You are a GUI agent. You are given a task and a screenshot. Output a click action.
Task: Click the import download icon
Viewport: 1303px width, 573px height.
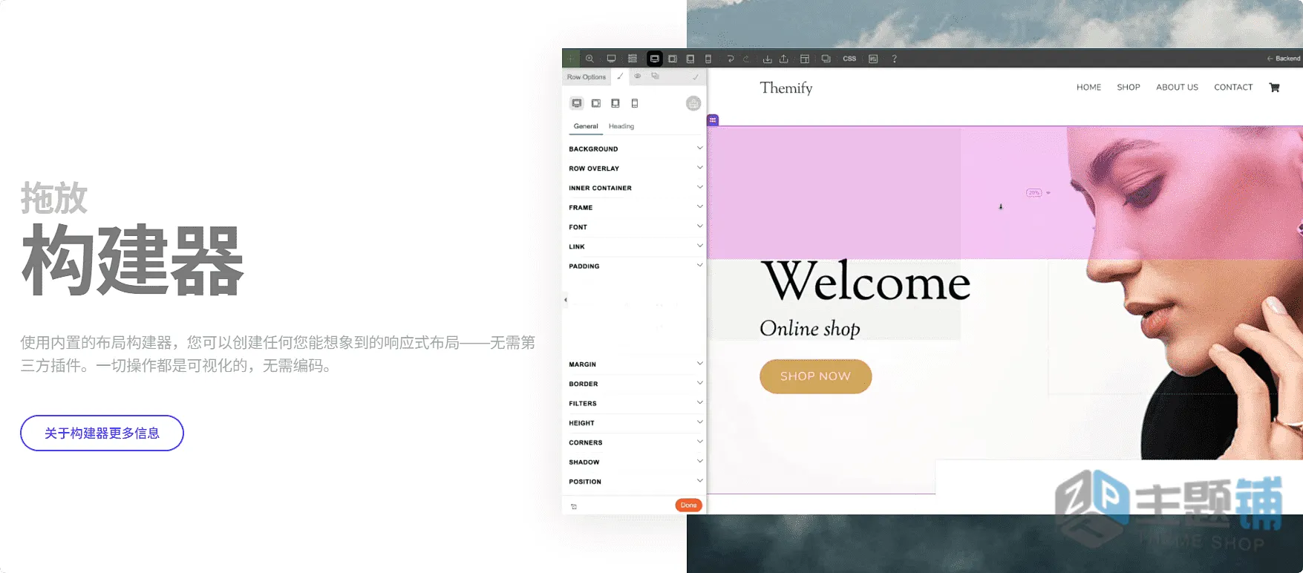click(x=768, y=59)
